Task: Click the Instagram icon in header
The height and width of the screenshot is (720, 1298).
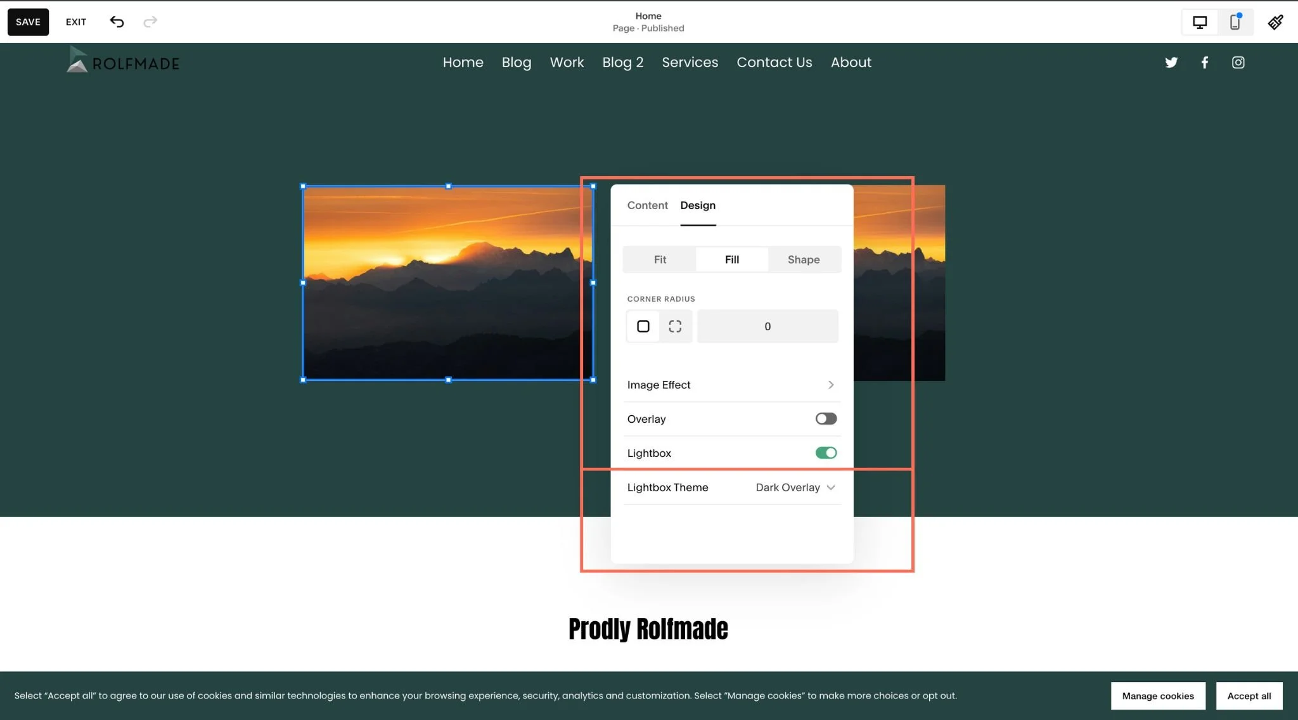Action: coord(1238,62)
